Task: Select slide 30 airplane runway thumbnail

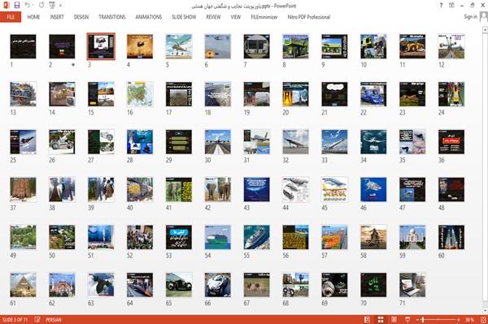Action: 218,142
